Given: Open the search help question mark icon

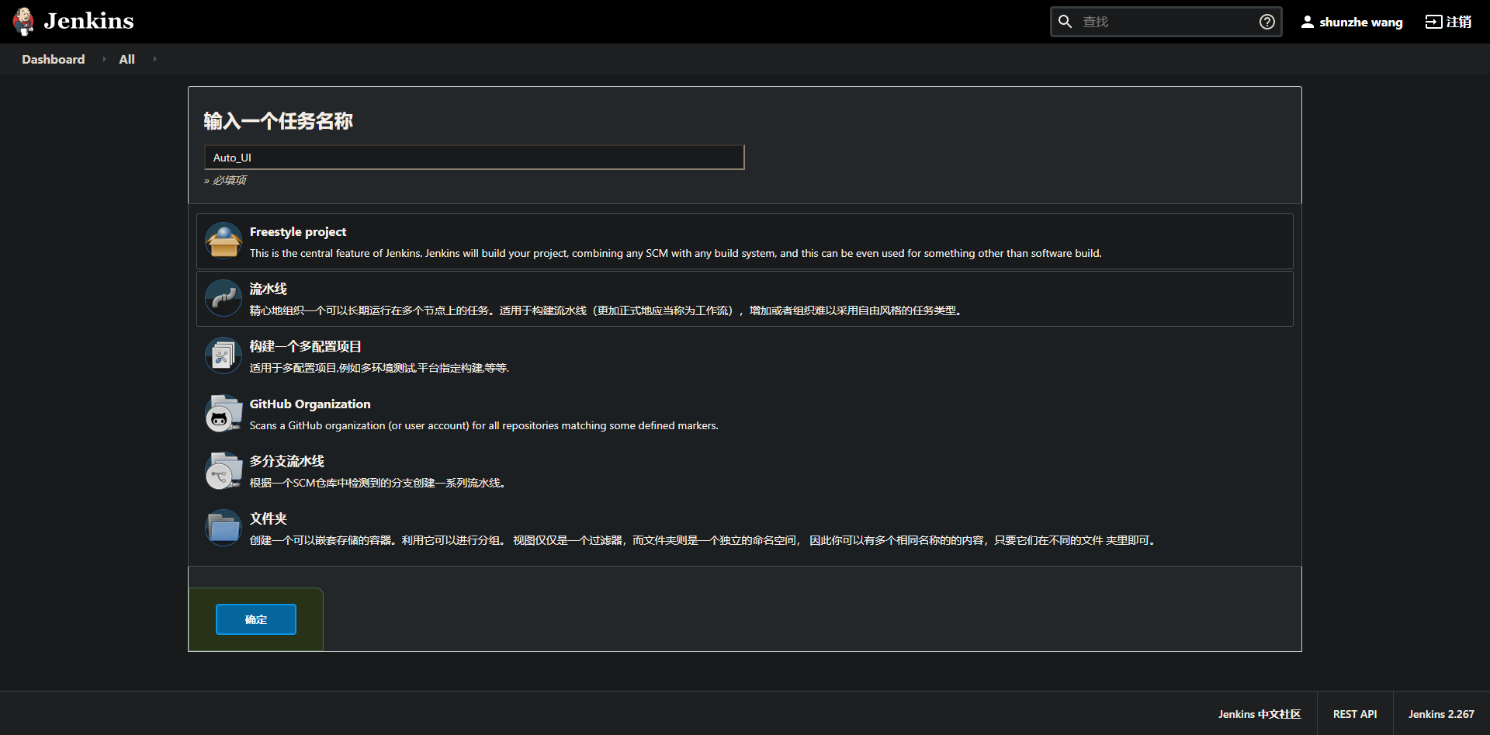Looking at the screenshot, I should (1267, 22).
